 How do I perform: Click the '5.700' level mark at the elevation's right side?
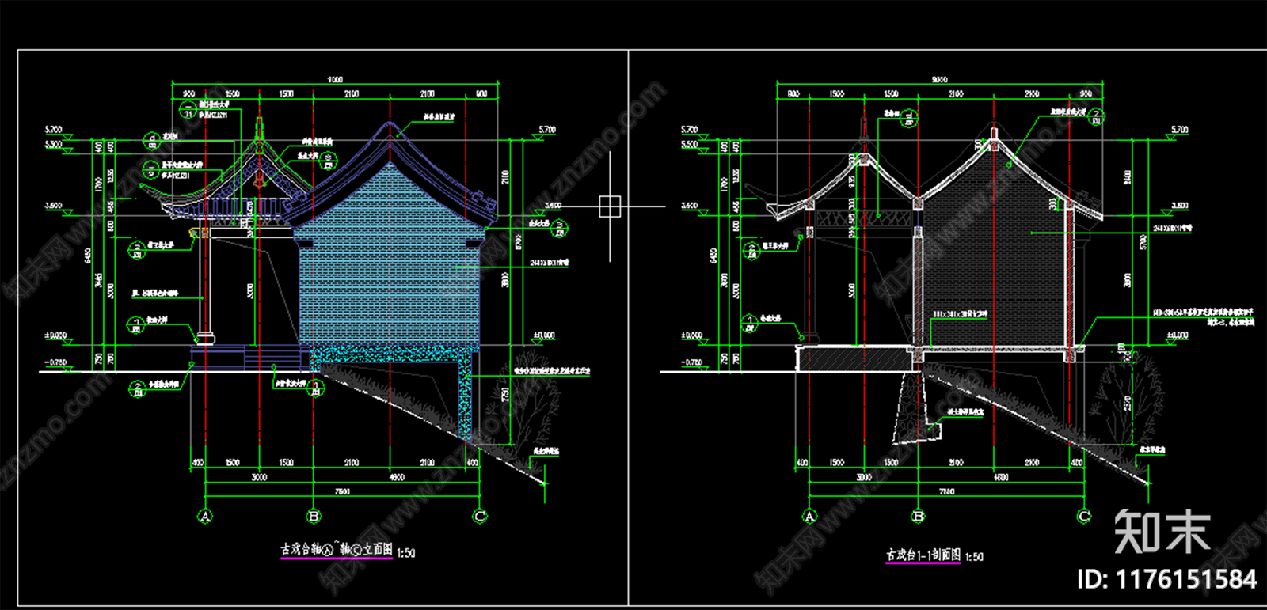547,130
